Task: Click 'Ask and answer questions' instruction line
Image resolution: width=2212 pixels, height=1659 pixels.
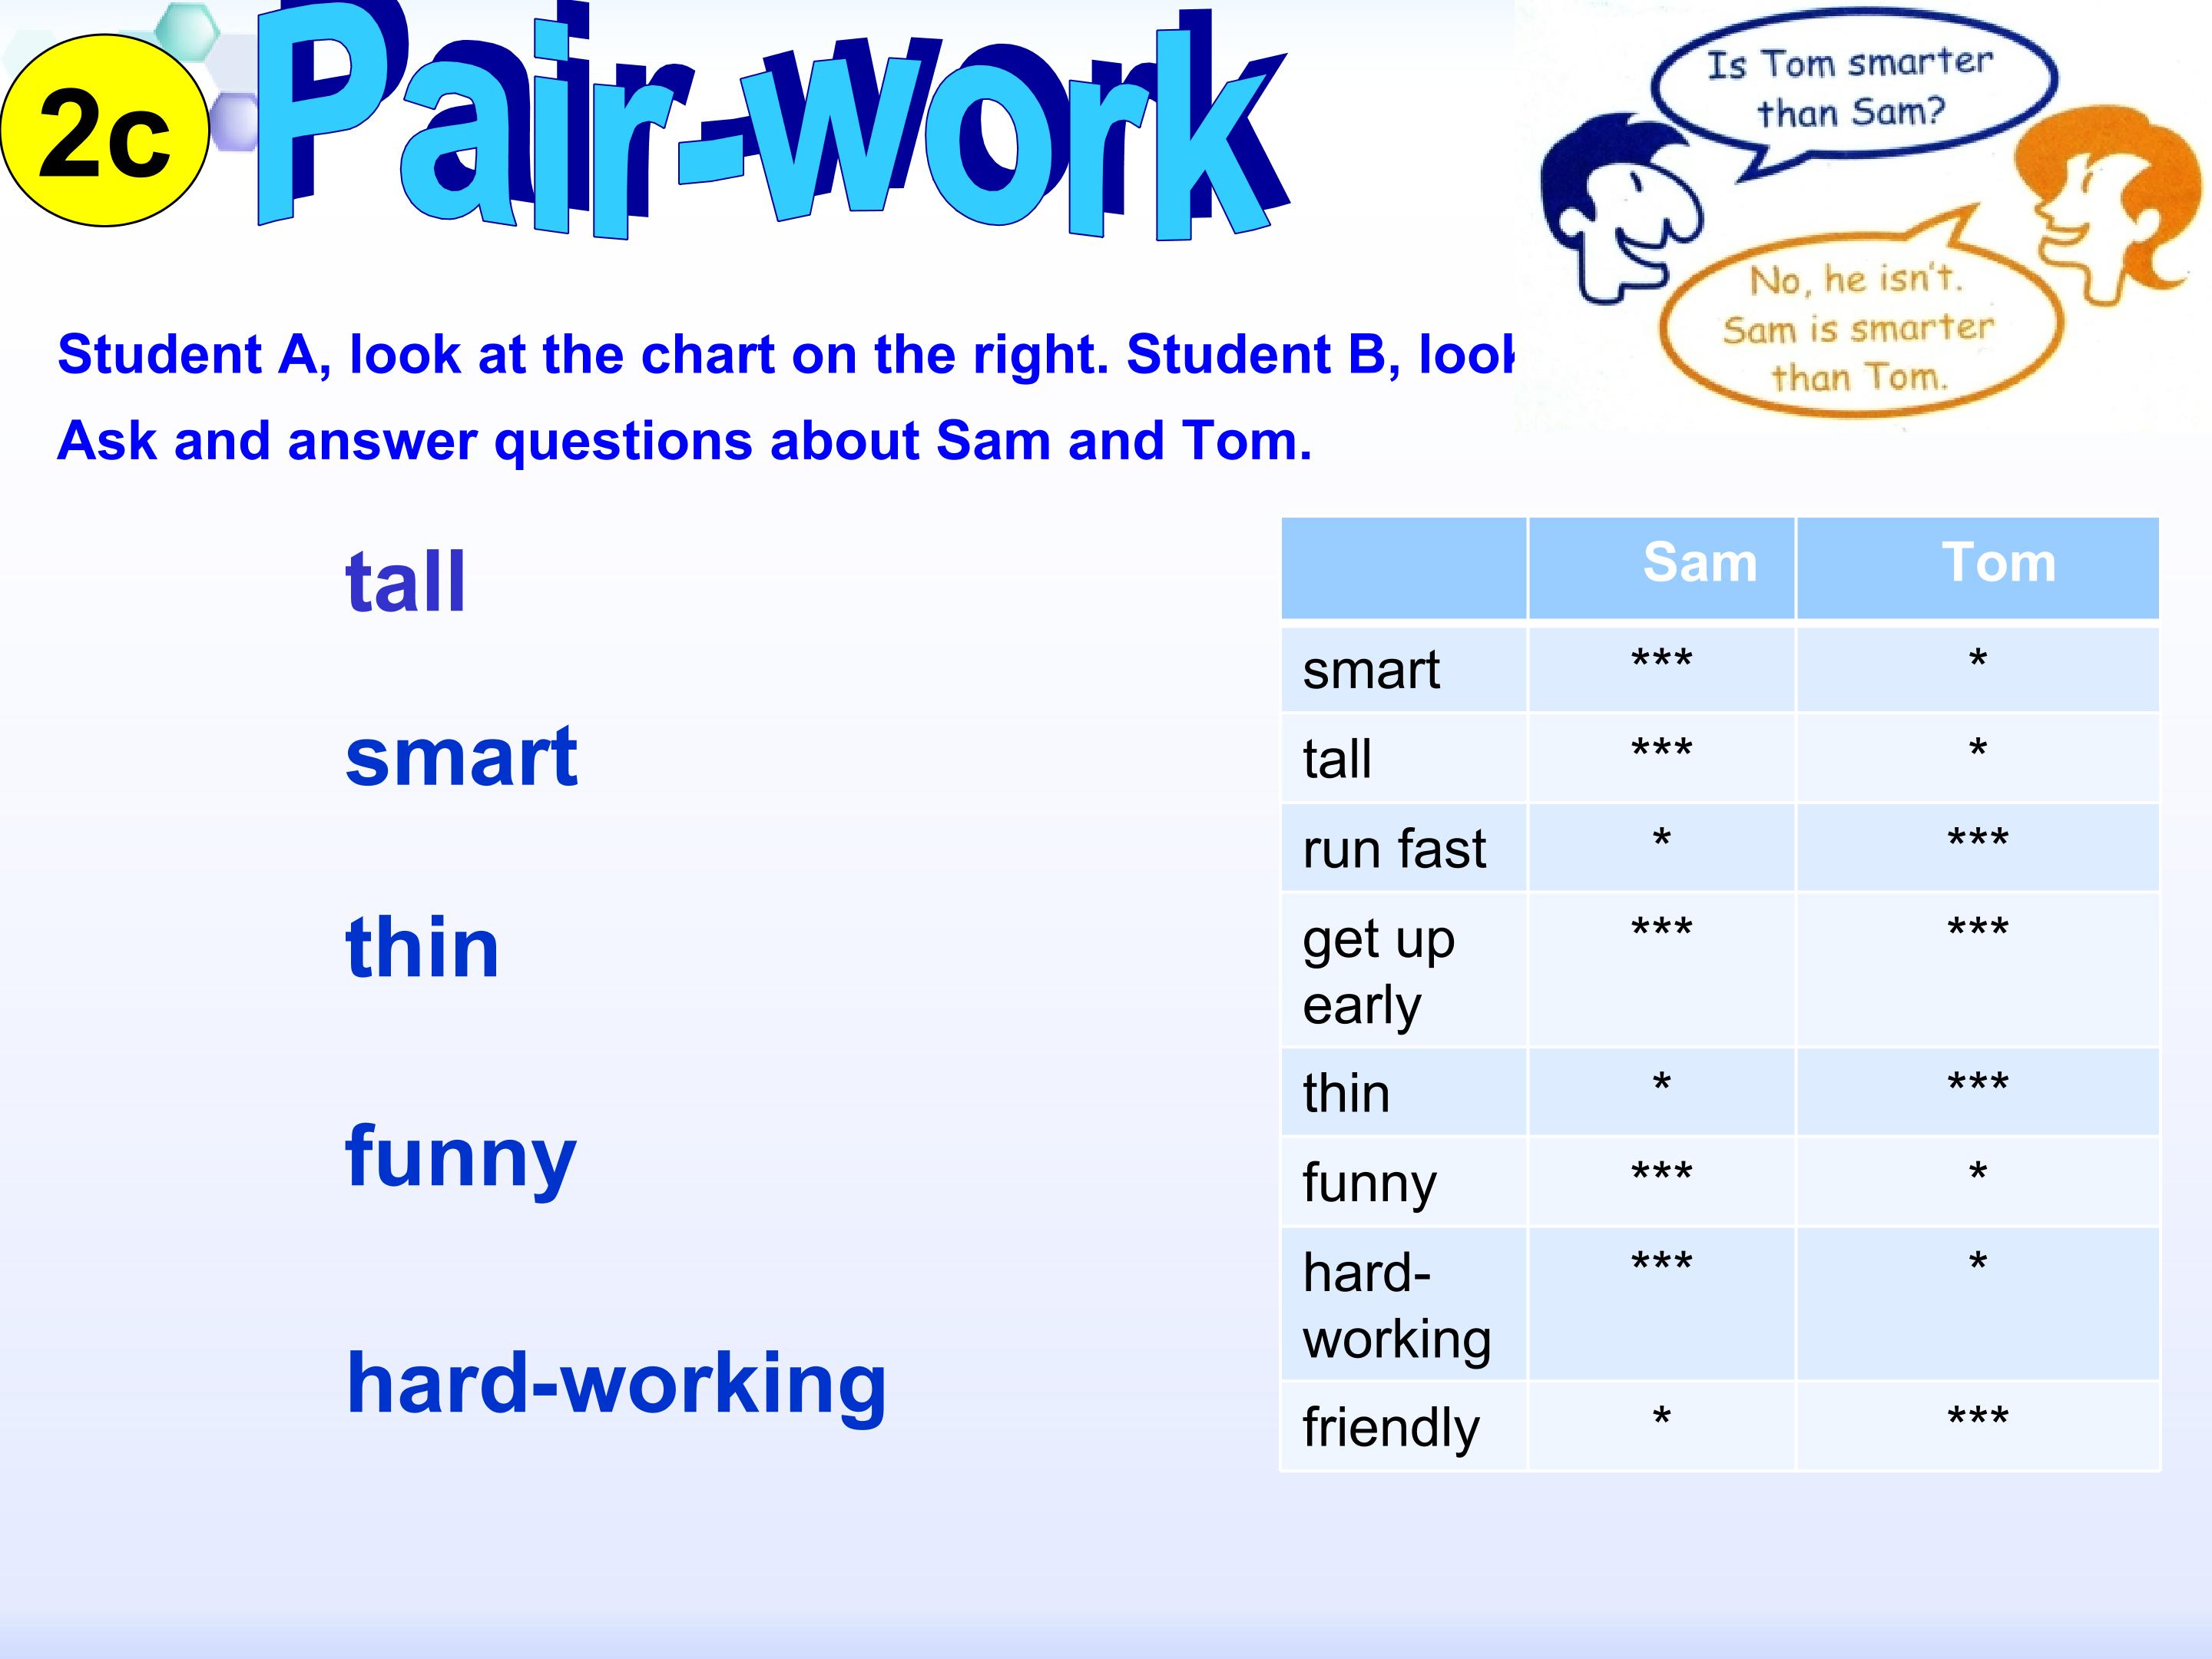Action: pos(684,441)
